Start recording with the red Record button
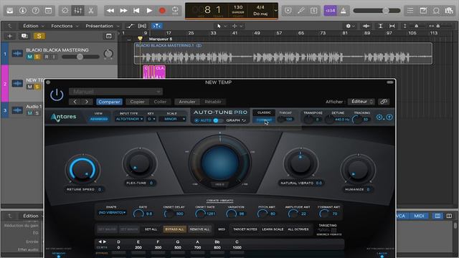 coord(162,11)
